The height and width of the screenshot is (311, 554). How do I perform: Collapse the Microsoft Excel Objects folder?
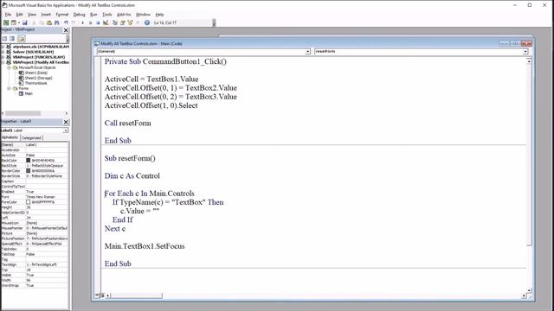[x=10, y=67]
